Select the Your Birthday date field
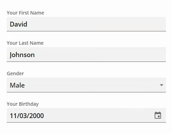This screenshot has width=172, height=134. coord(86,115)
